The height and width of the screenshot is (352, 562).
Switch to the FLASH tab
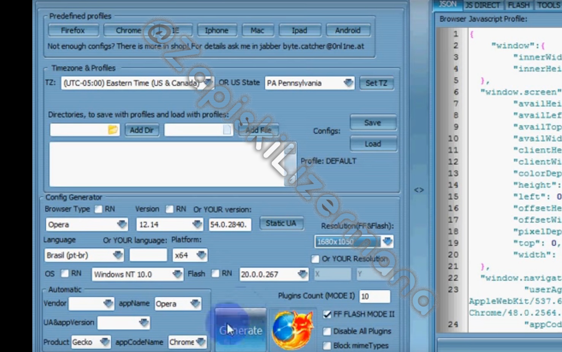pos(519,5)
